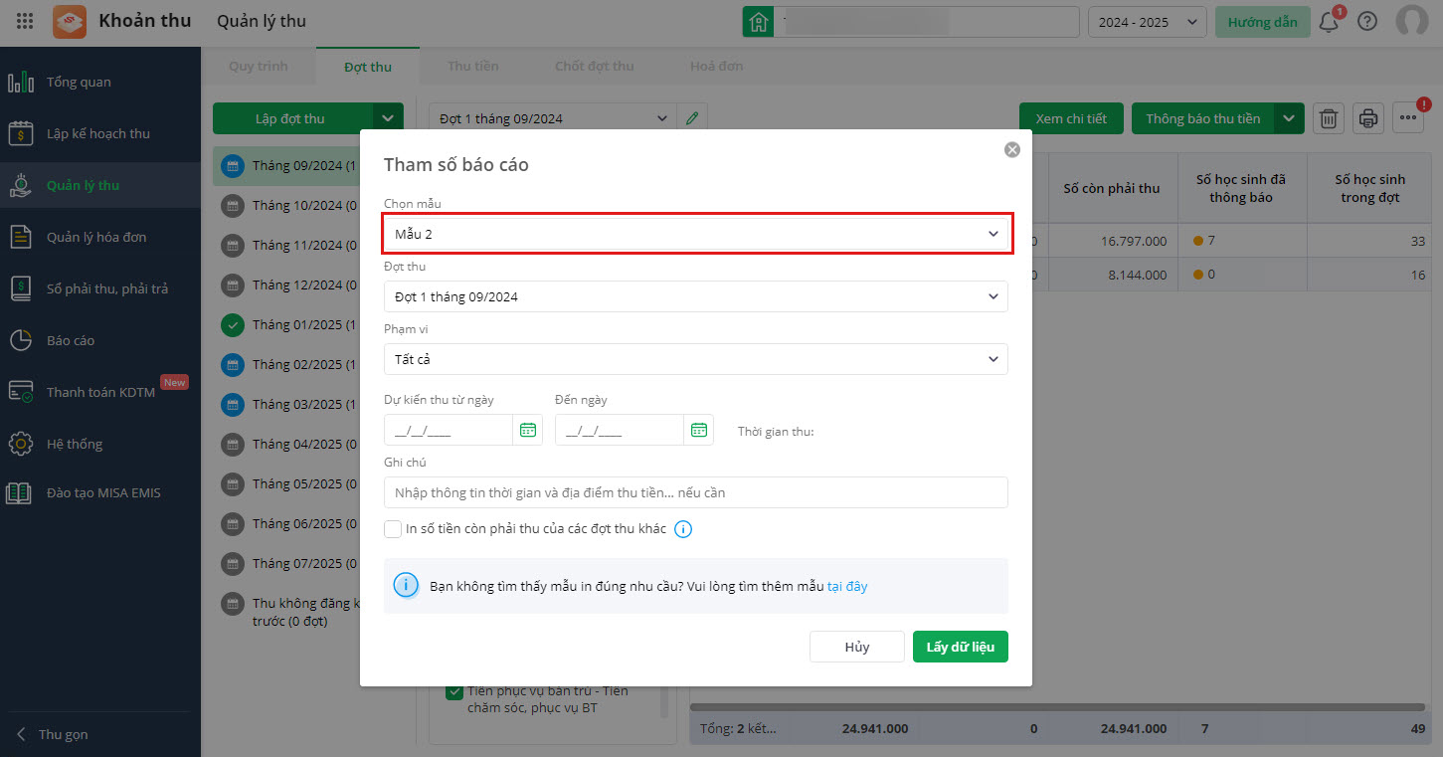Toggle Tiền phục vụ bán trú checkbox
The image size is (1443, 757).
pos(454,692)
